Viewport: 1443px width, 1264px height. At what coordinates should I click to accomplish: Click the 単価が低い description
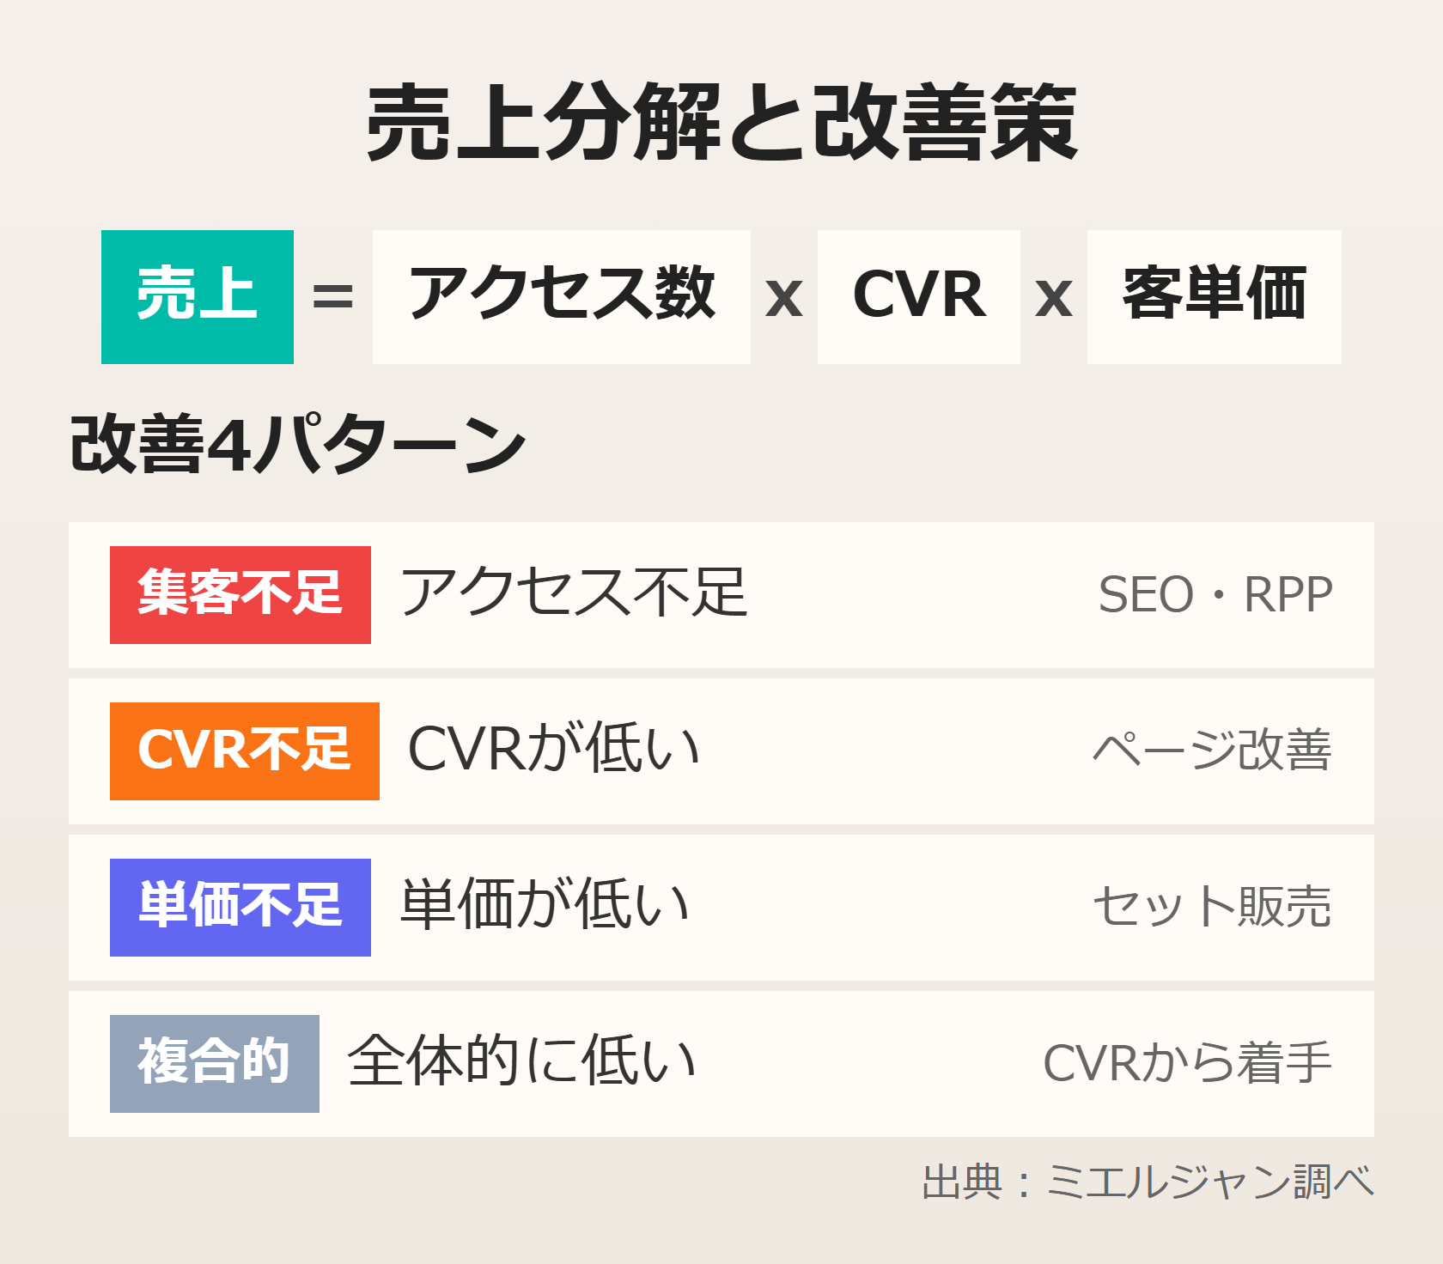click(x=545, y=906)
